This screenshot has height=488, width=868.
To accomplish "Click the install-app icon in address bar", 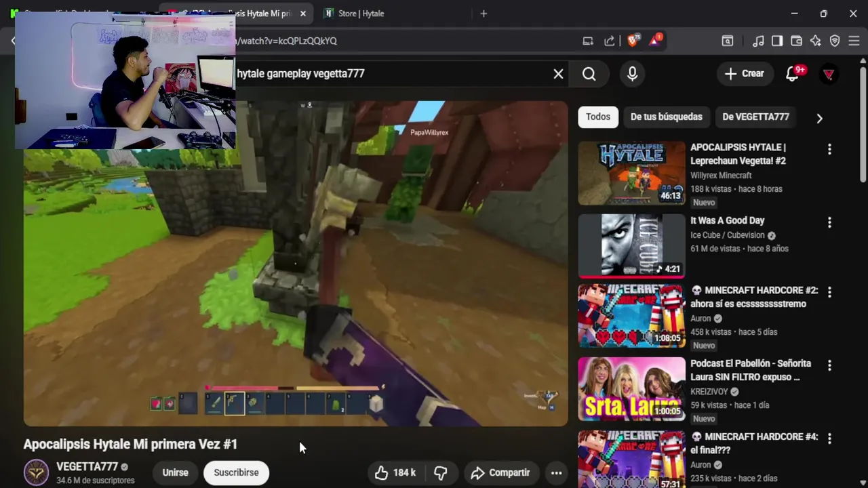I will tap(588, 41).
